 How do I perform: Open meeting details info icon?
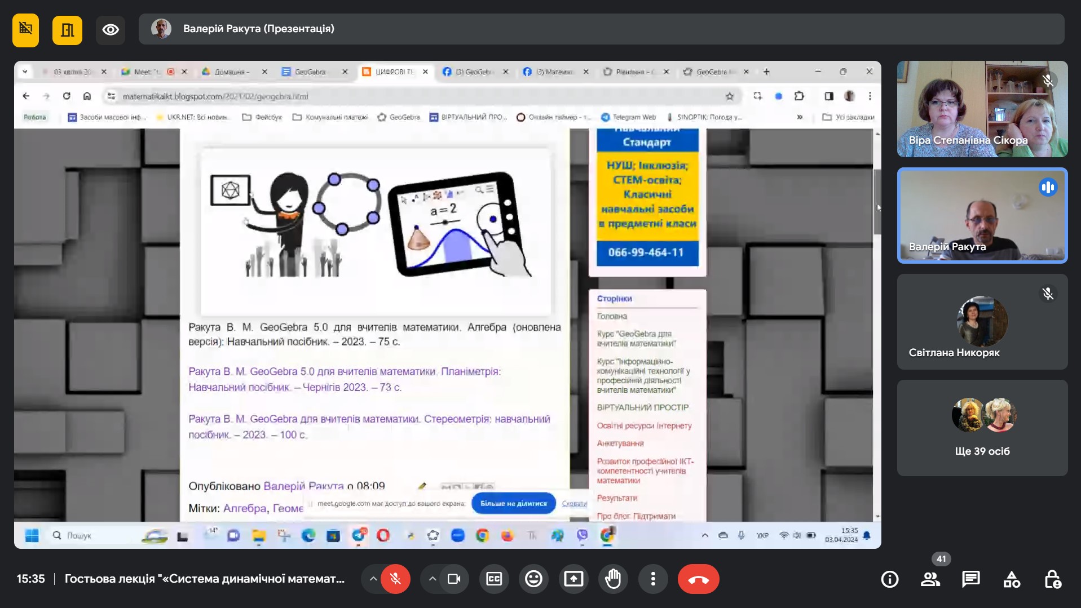tap(889, 579)
